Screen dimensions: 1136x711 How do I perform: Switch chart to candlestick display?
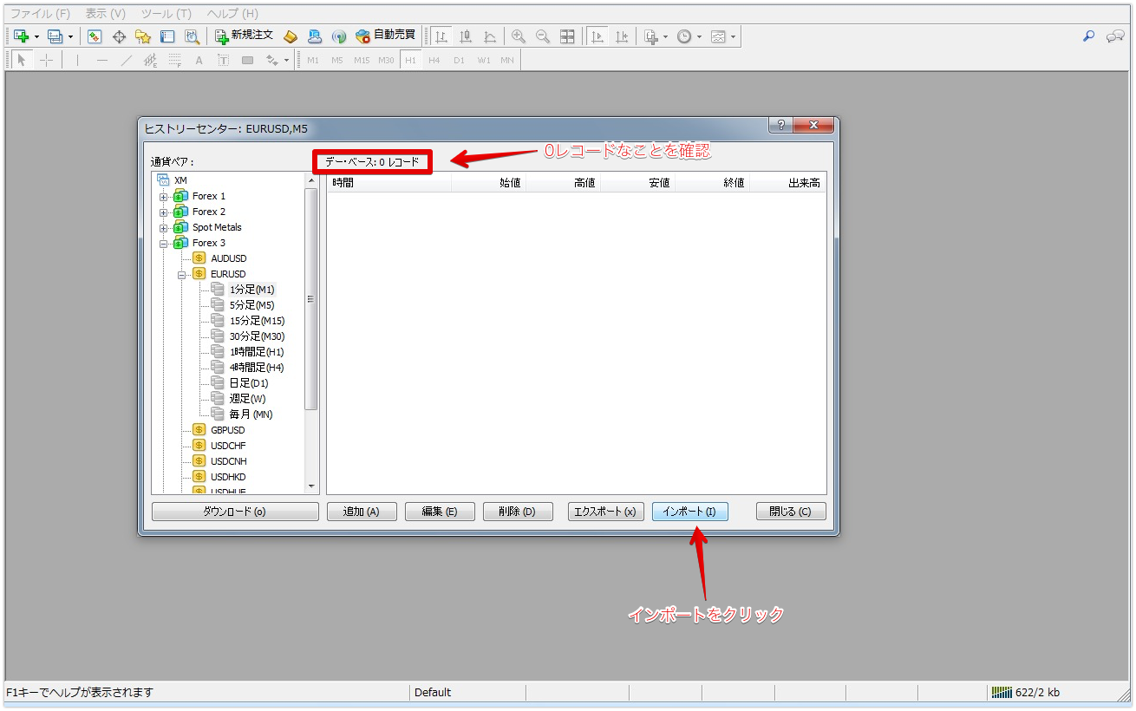click(x=465, y=36)
